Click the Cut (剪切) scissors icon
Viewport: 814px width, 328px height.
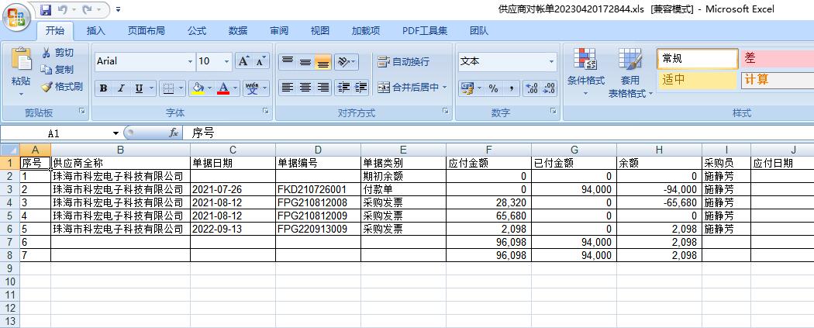click(x=47, y=53)
